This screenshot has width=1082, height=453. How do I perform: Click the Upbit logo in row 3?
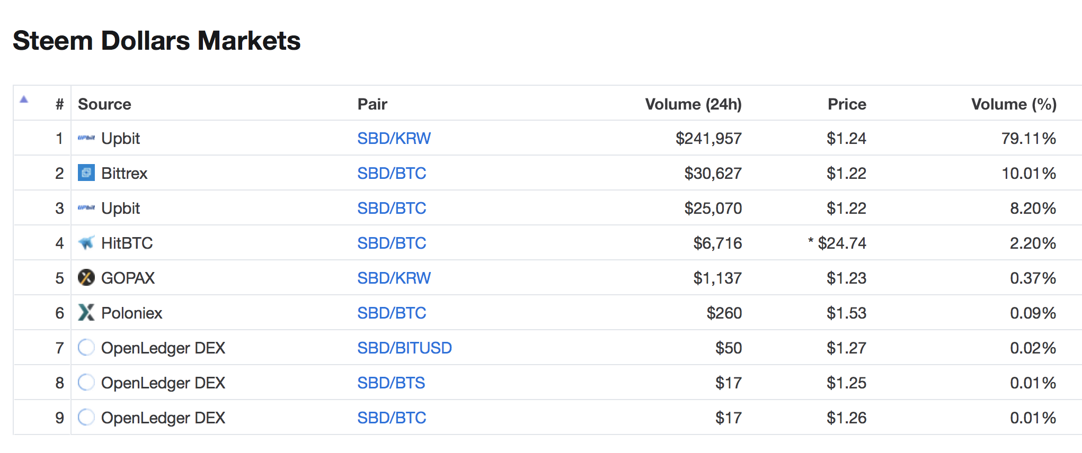pyautogui.click(x=86, y=208)
